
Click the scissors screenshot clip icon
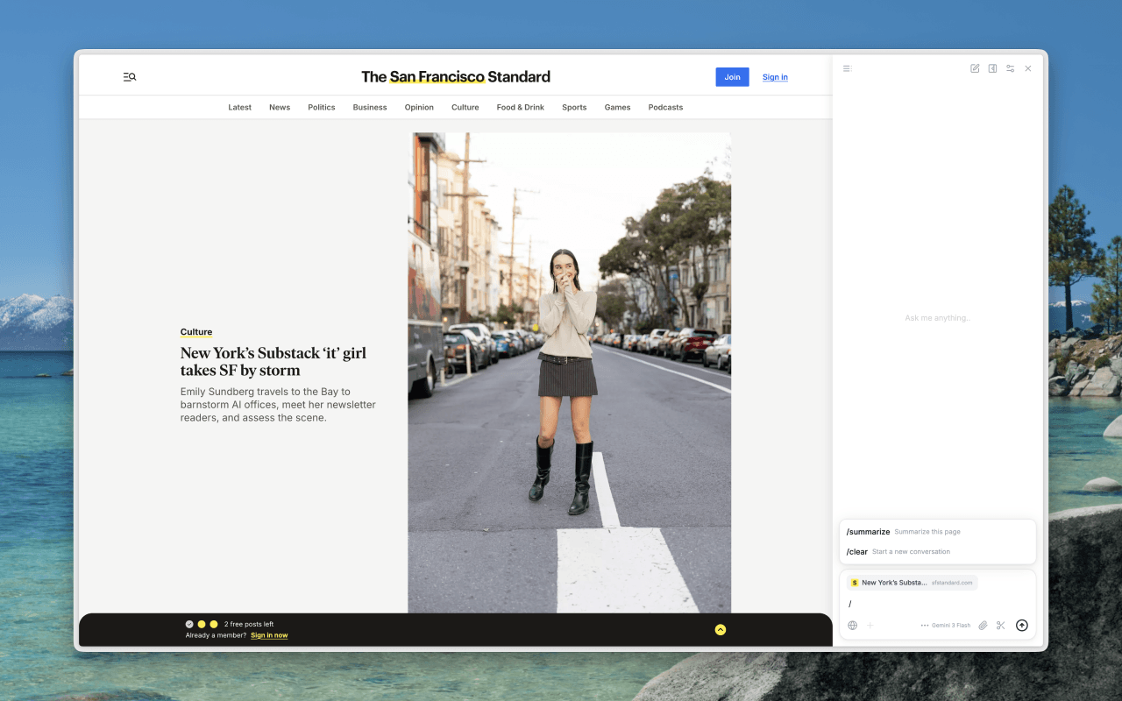point(1000,626)
